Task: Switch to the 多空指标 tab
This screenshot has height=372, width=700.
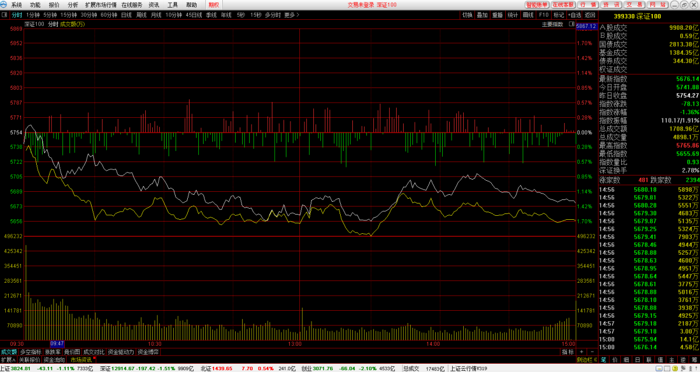Action: pos(31,352)
